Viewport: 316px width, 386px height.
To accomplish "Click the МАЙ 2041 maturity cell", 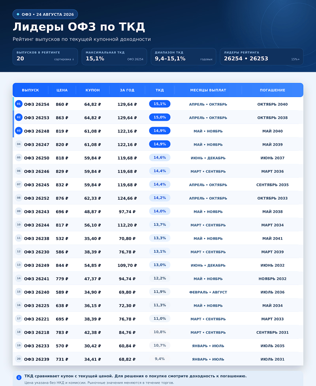I will pos(273,238).
